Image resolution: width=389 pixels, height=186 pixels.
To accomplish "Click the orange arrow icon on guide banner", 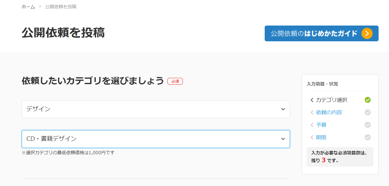I will [367, 34].
